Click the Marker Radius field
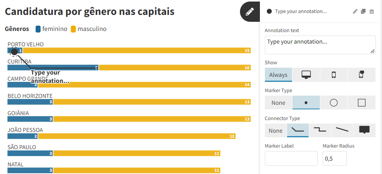The image size is (382, 174). tap(335, 158)
